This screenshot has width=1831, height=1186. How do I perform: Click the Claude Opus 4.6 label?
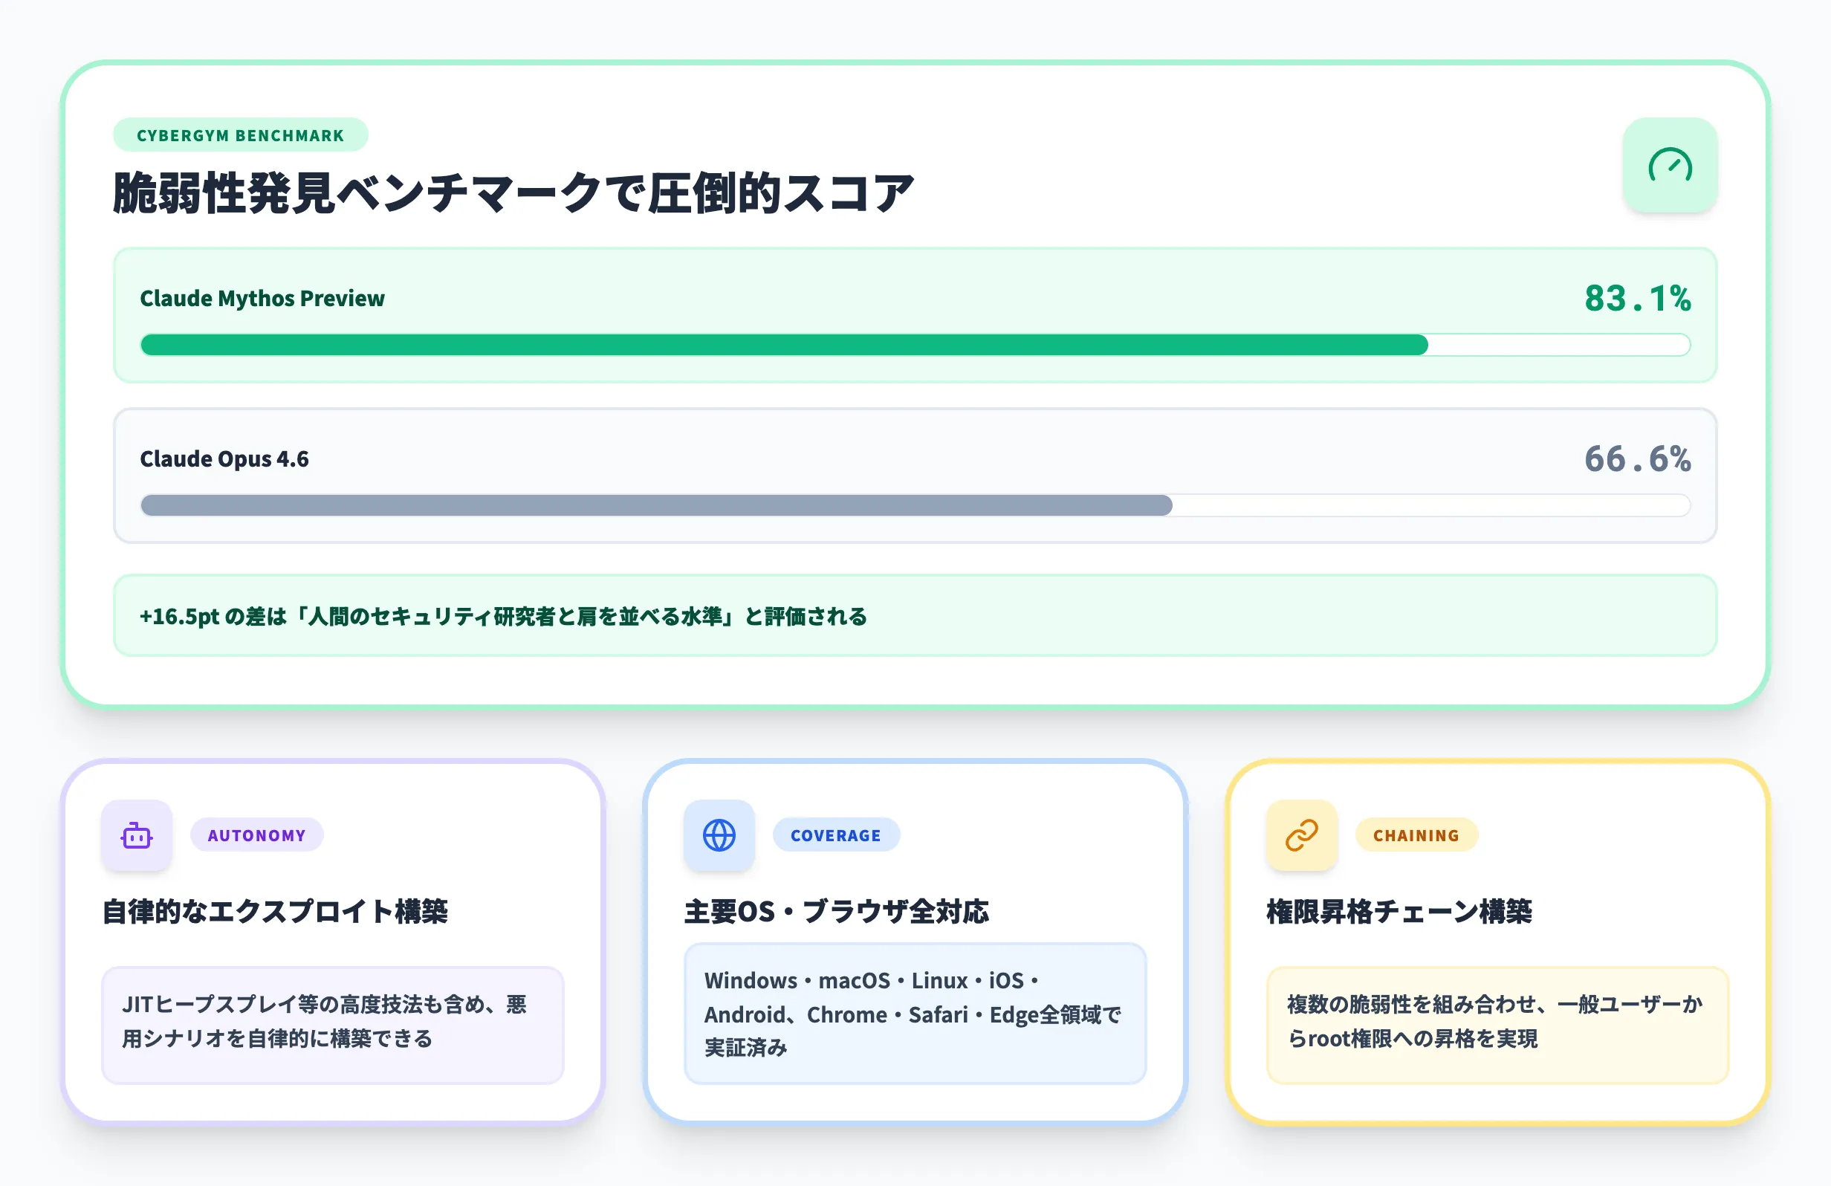click(x=224, y=459)
